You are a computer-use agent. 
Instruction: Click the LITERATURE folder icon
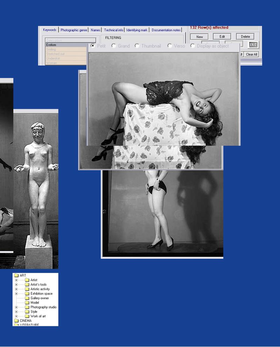click(x=16, y=325)
